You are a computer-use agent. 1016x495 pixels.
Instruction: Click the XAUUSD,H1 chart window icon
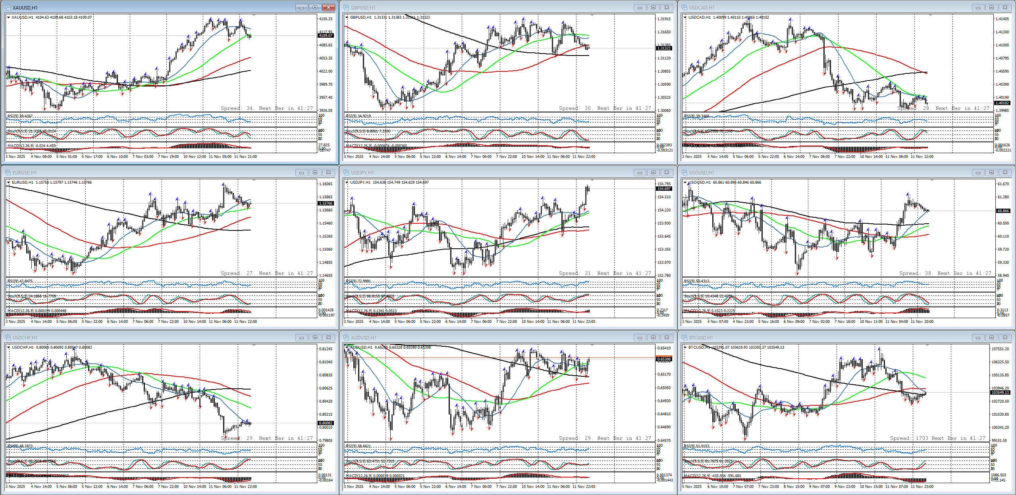pos(8,8)
